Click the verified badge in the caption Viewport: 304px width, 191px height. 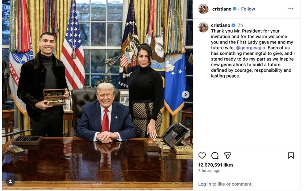(x=233, y=25)
